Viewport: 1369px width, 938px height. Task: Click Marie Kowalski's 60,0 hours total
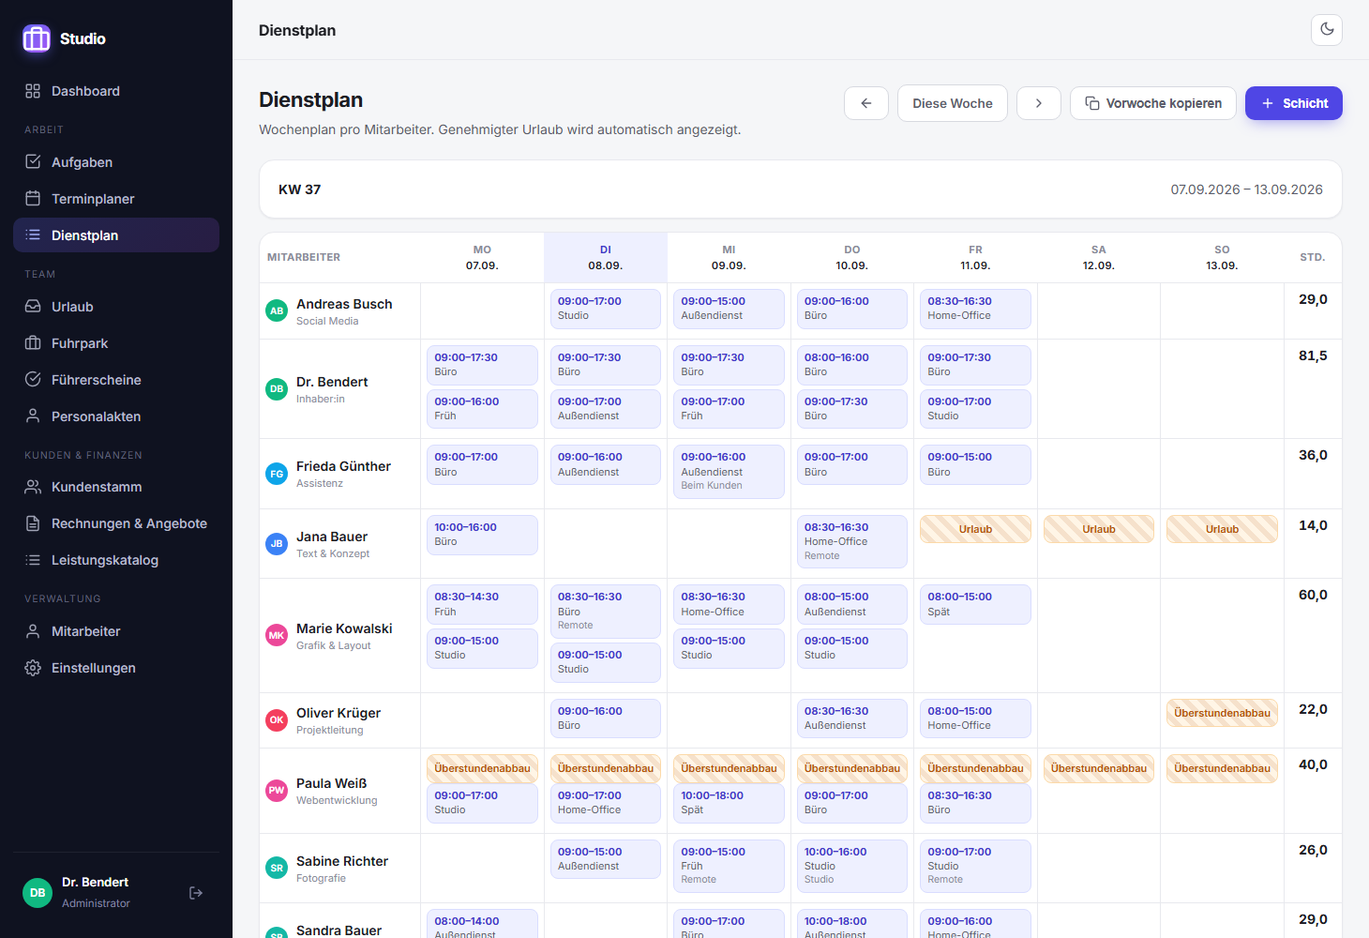(1313, 596)
